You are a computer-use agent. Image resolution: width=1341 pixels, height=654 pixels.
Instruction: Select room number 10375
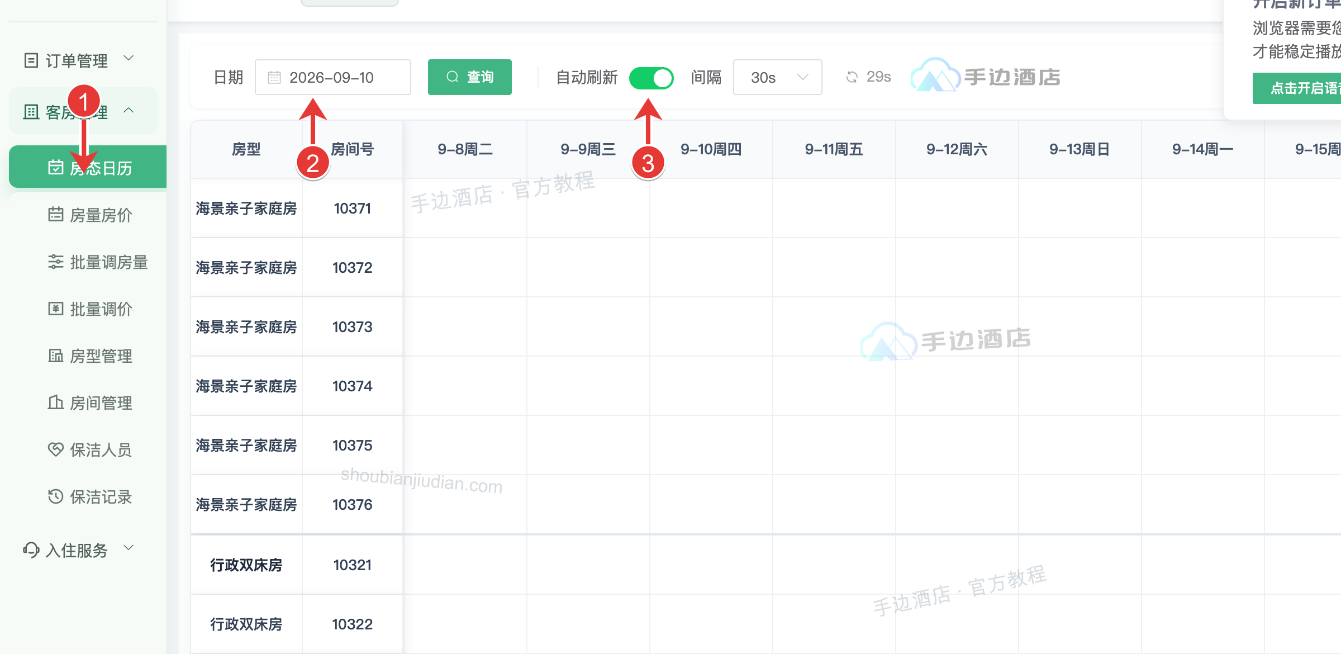pyautogui.click(x=353, y=446)
